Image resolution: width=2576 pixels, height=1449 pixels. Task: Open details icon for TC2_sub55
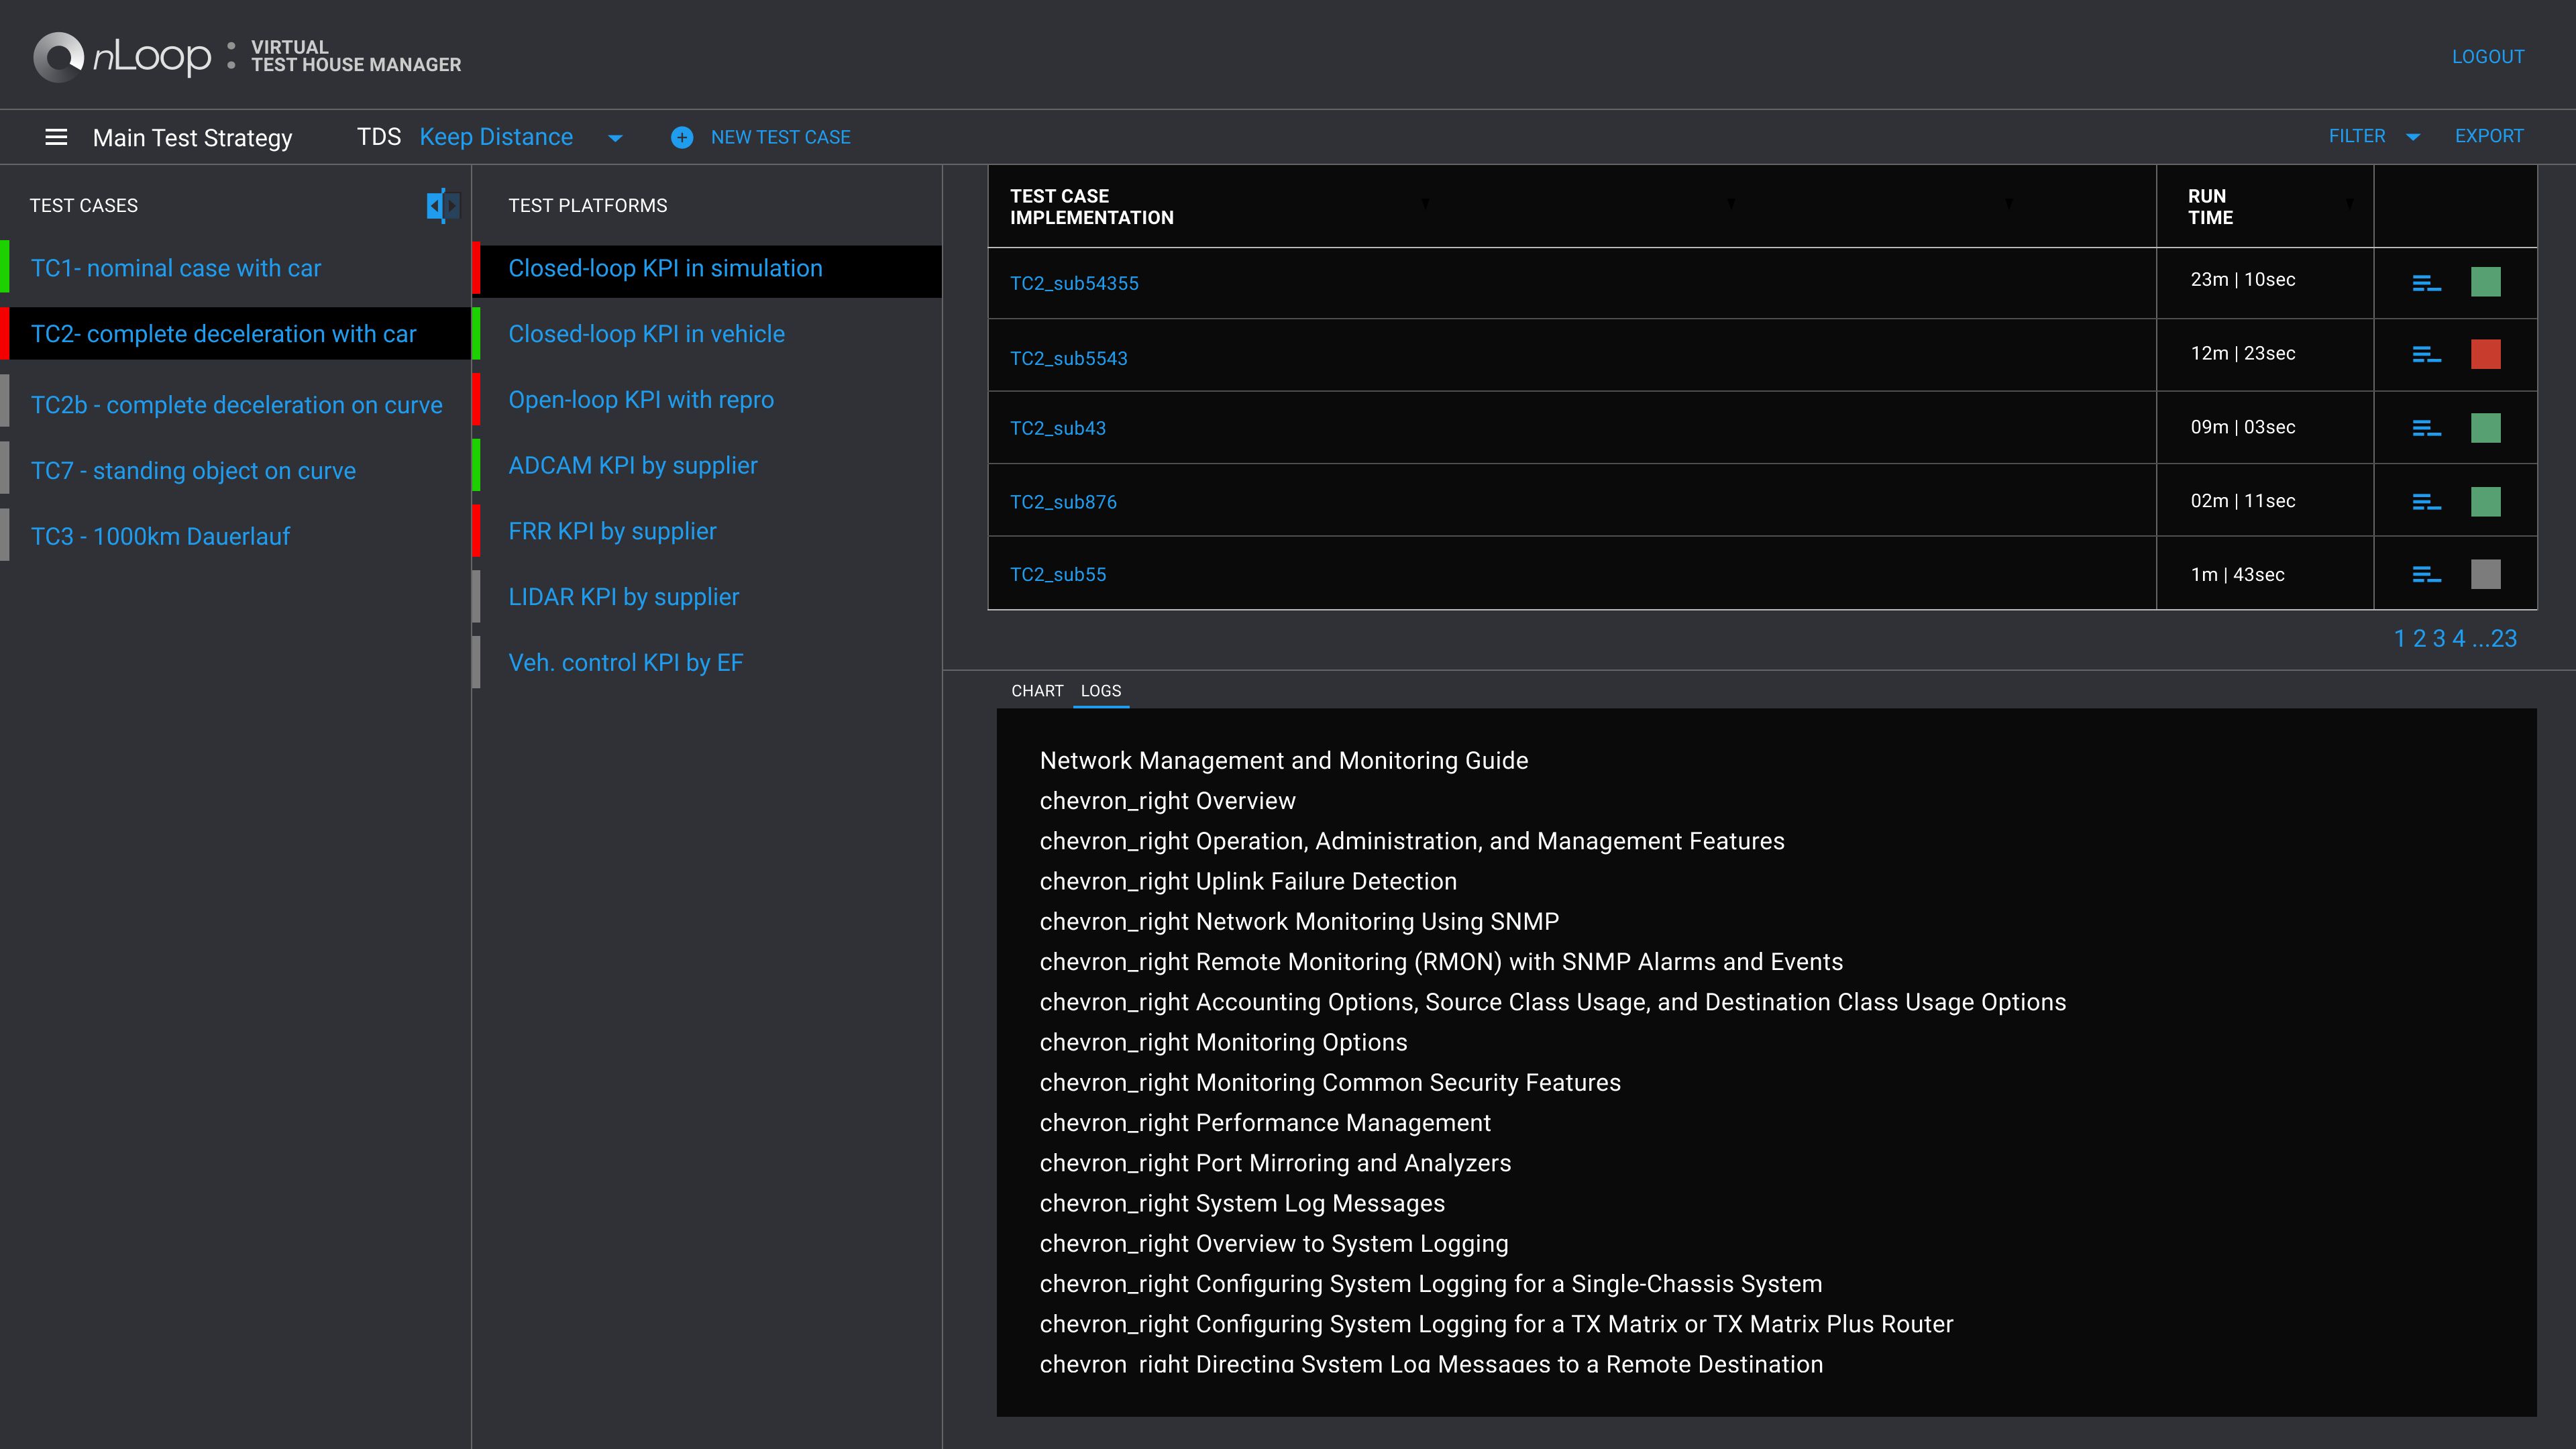2426,574
